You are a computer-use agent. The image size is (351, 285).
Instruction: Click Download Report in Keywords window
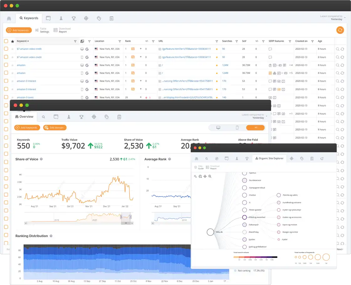pos(62,30)
